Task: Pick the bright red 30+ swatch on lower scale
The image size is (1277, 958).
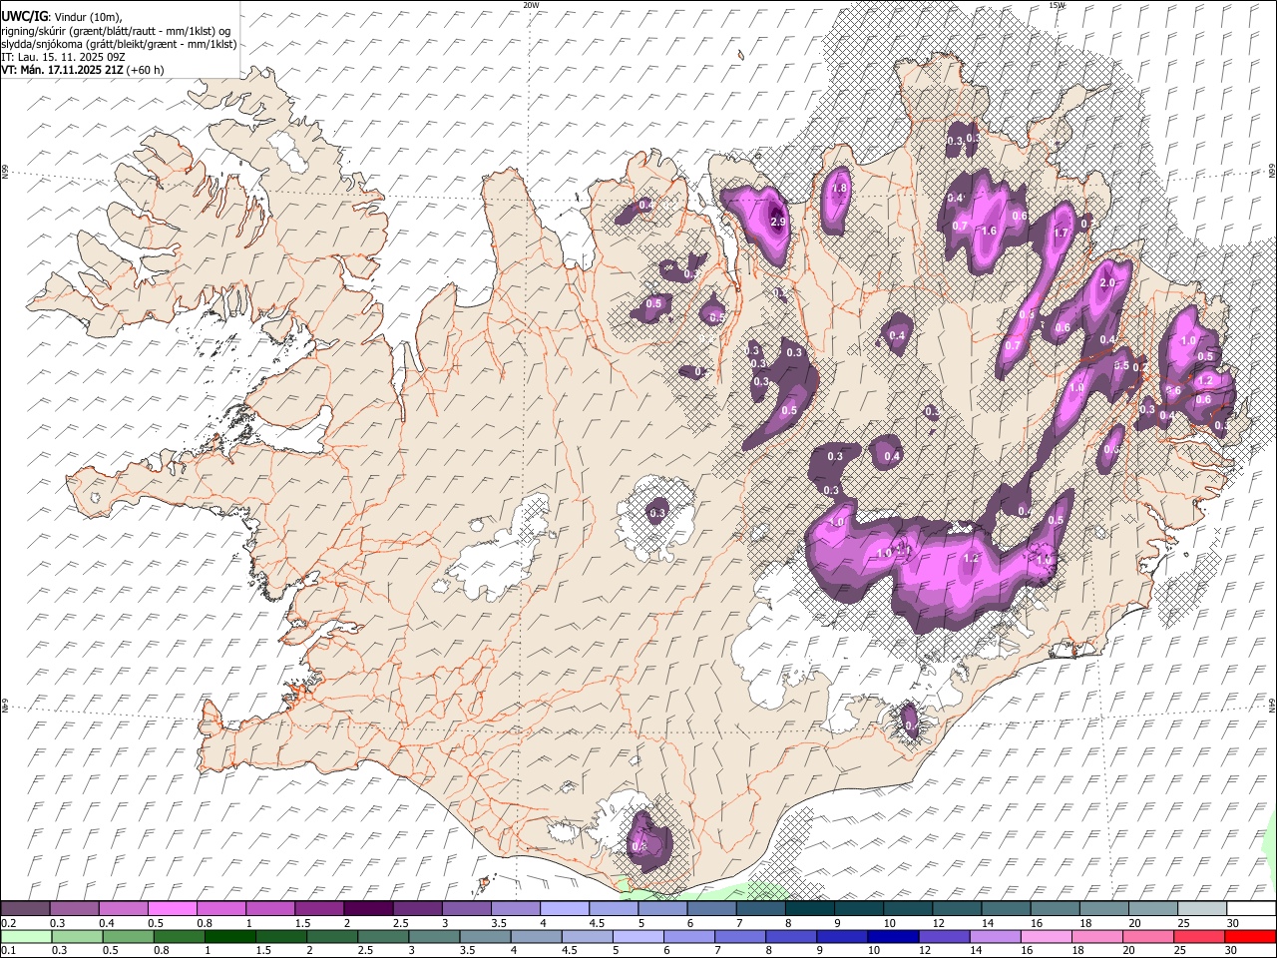Action: (1250, 936)
